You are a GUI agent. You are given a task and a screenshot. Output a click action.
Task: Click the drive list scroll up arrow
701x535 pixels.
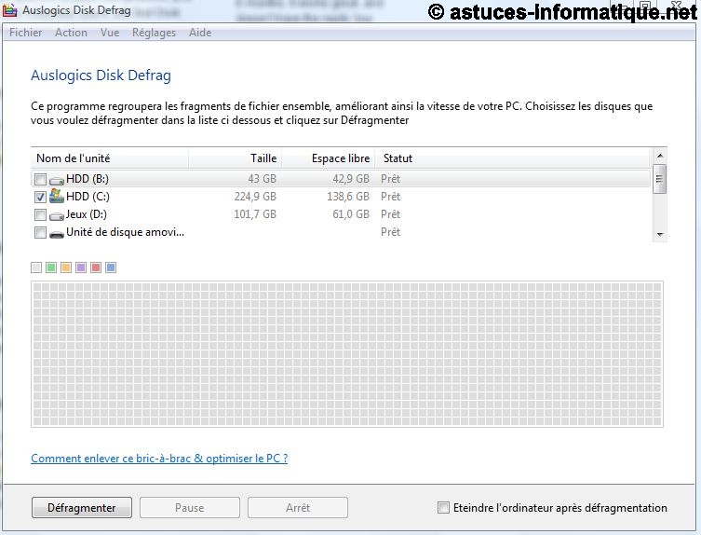(x=660, y=156)
